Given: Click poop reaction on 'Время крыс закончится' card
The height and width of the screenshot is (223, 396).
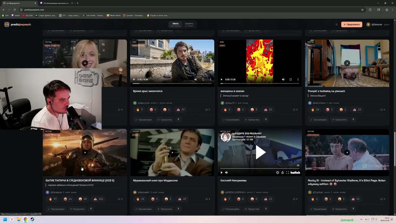Looking at the screenshot, I should click(181, 110).
